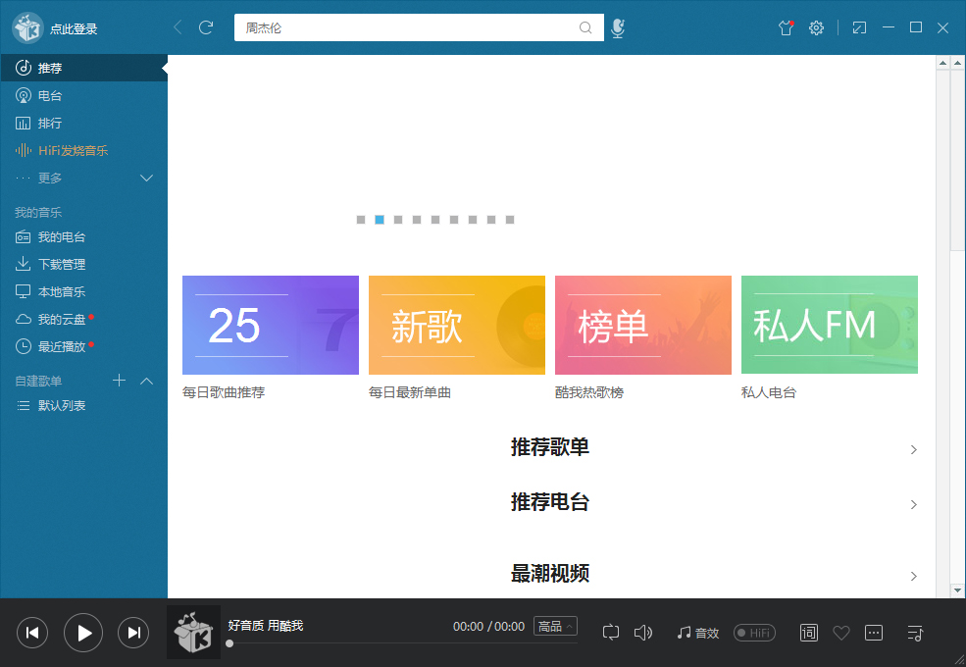
Task: Click the voice search microphone icon
Action: (617, 28)
